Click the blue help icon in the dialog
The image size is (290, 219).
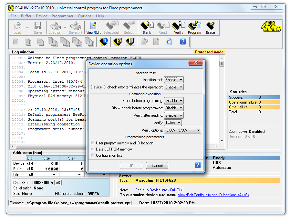198,165
